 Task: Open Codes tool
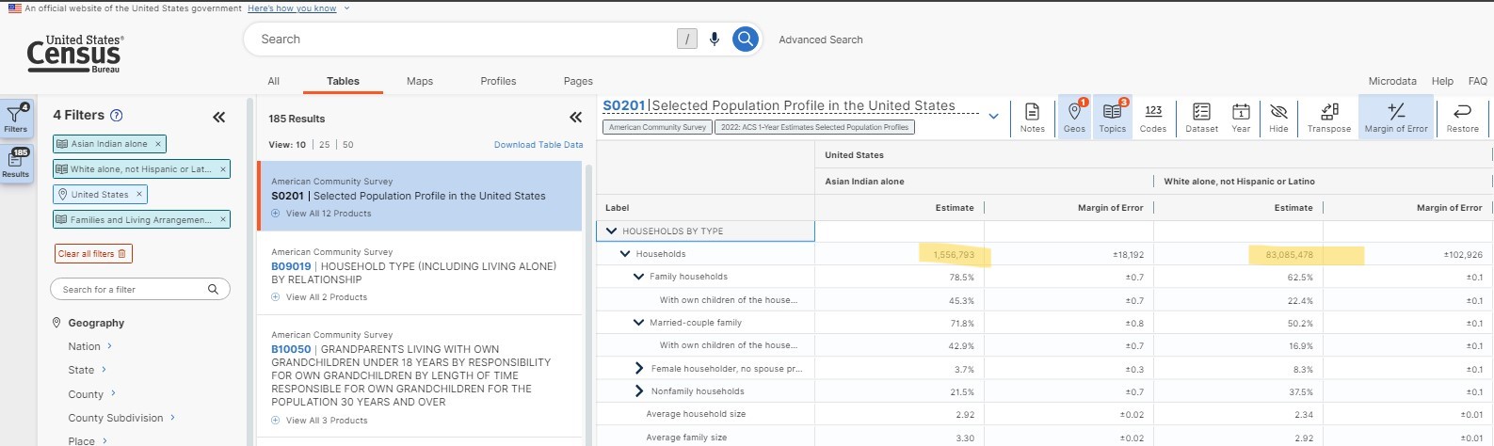[1153, 118]
